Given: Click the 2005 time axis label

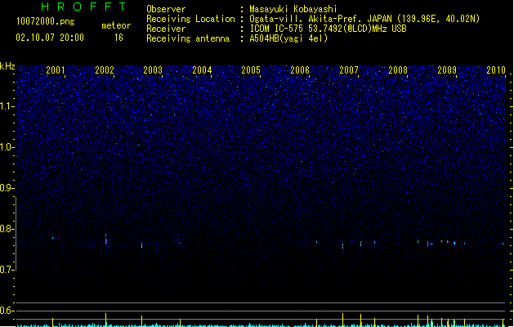Looking at the screenshot, I should click(x=251, y=69).
